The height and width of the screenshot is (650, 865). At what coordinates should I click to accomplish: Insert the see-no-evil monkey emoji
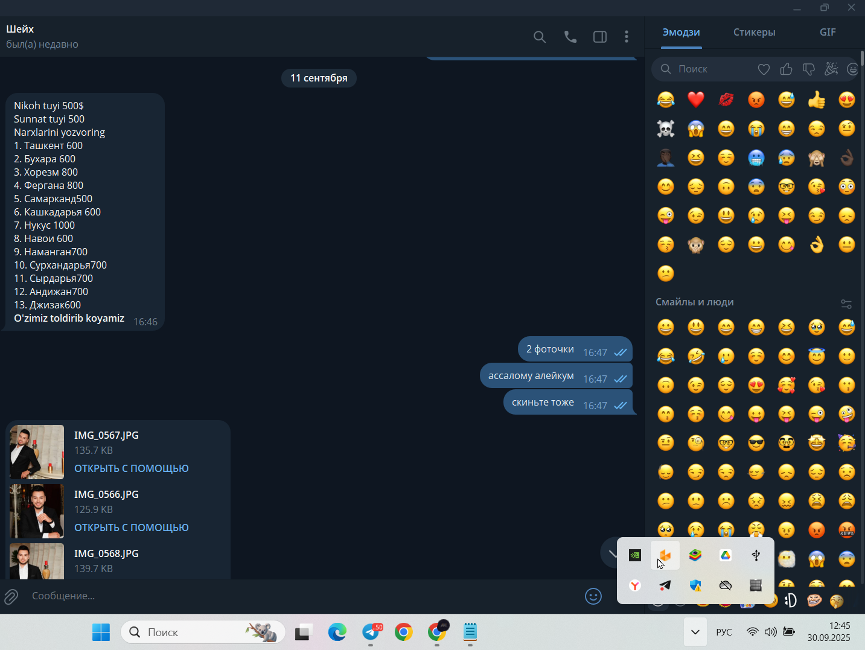coord(817,158)
